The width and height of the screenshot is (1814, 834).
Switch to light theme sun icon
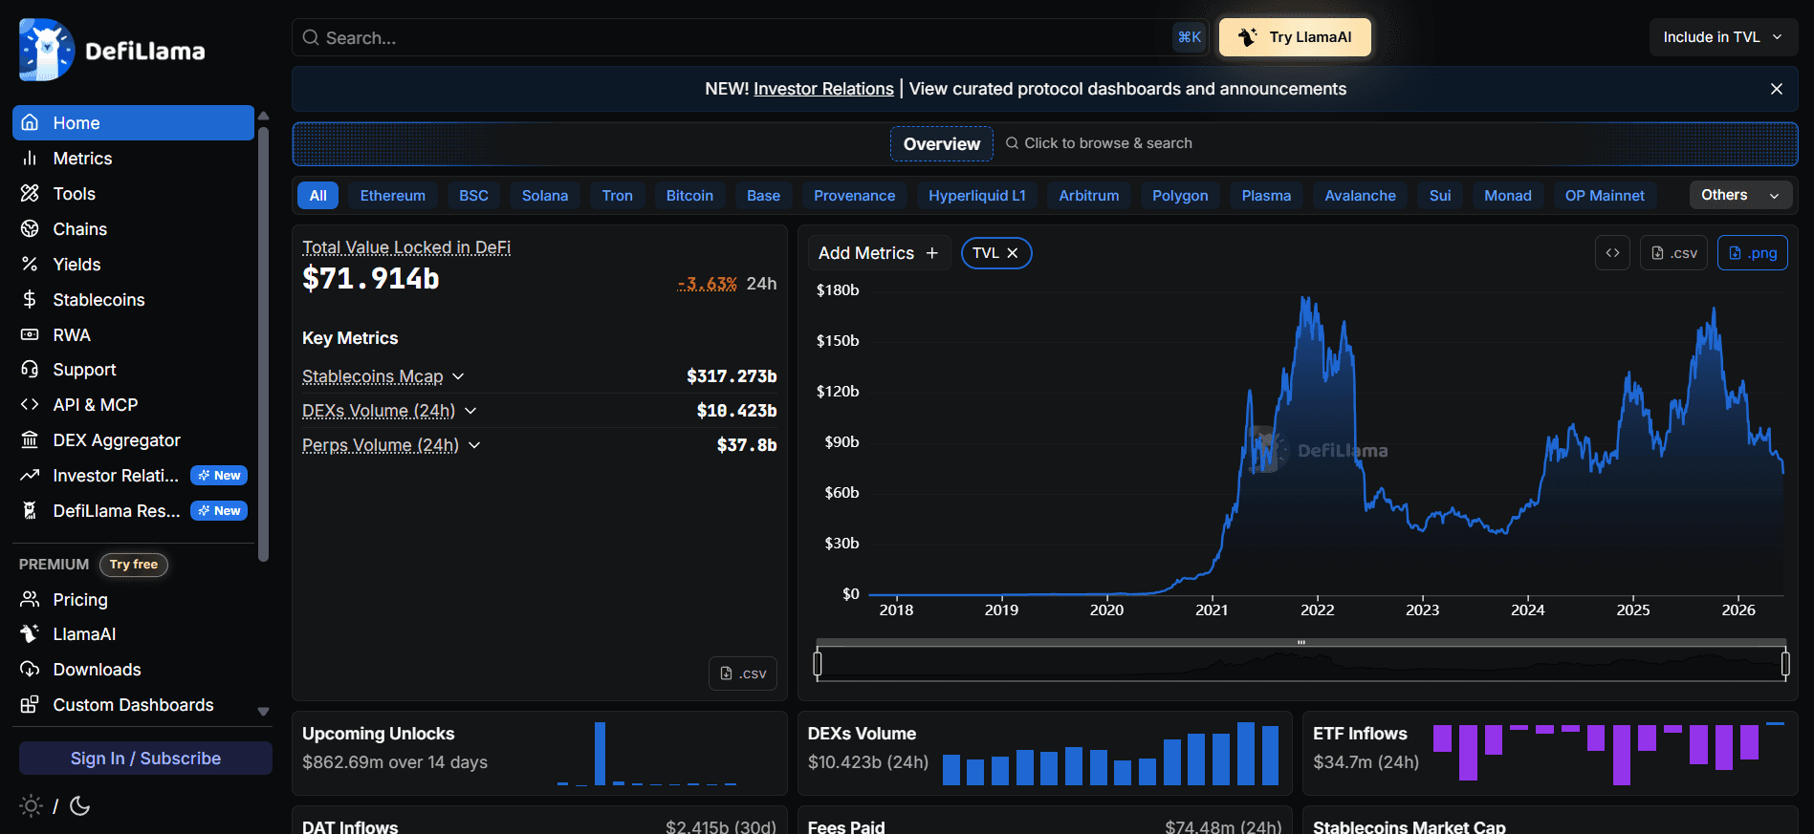pyautogui.click(x=31, y=806)
